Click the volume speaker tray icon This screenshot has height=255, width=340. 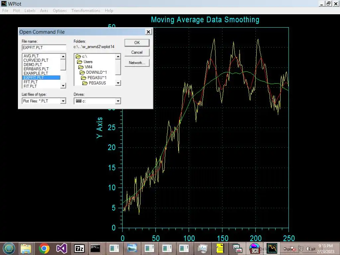(x=308, y=249)
